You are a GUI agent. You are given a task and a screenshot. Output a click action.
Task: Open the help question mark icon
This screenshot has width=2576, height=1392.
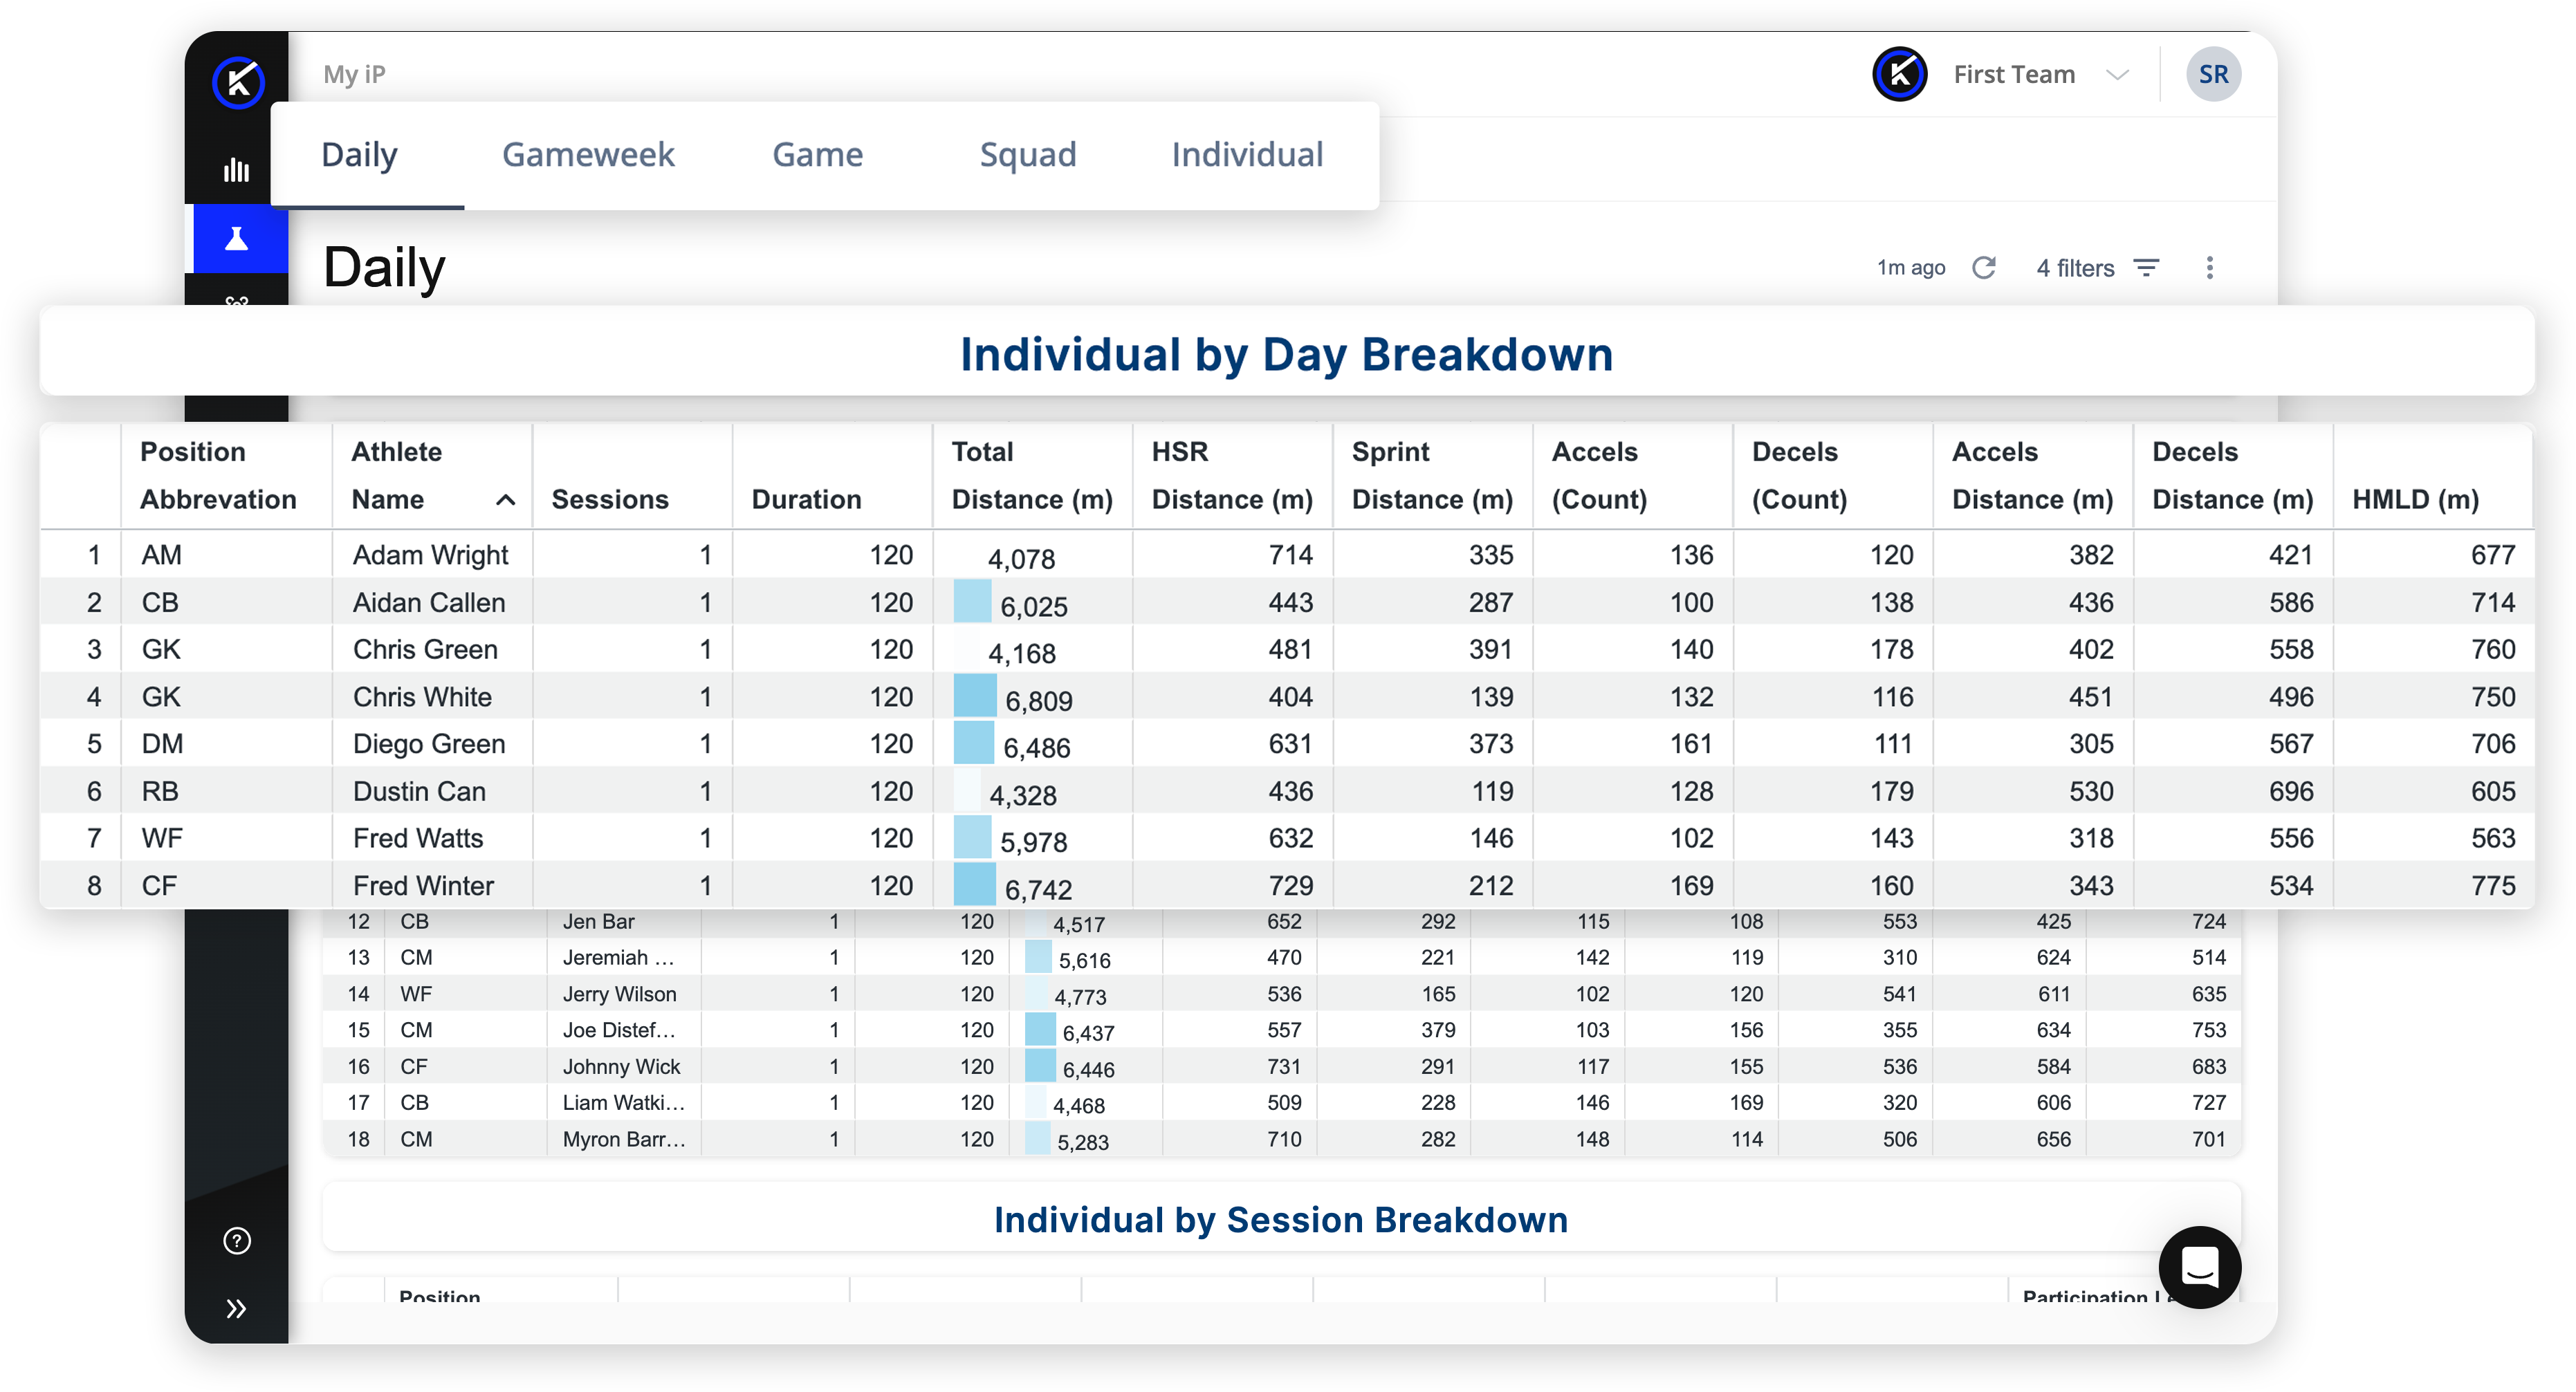[x=237, y=1241]
